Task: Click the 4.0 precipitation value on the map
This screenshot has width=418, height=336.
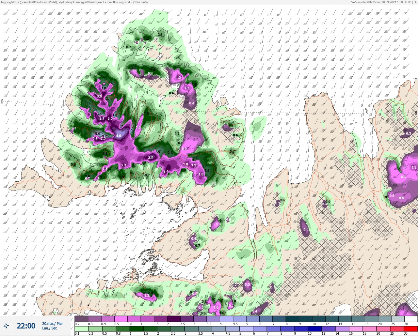Action: [119, 136]
